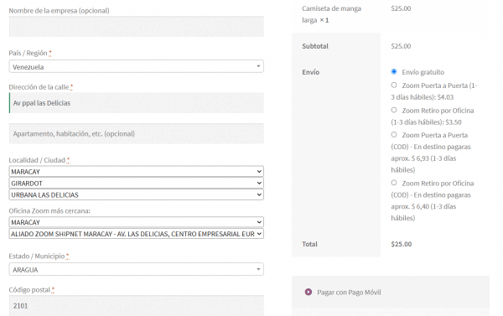503x316 pixels.
Task: Open the city dropdown showing MARACAY under Localidad
Action: pyautogui.click(x=137, y=172)
